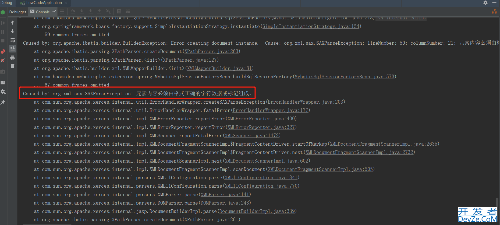Toggle the Mute Breakpoints icon
500x225 pixels.
click(3, 61)
